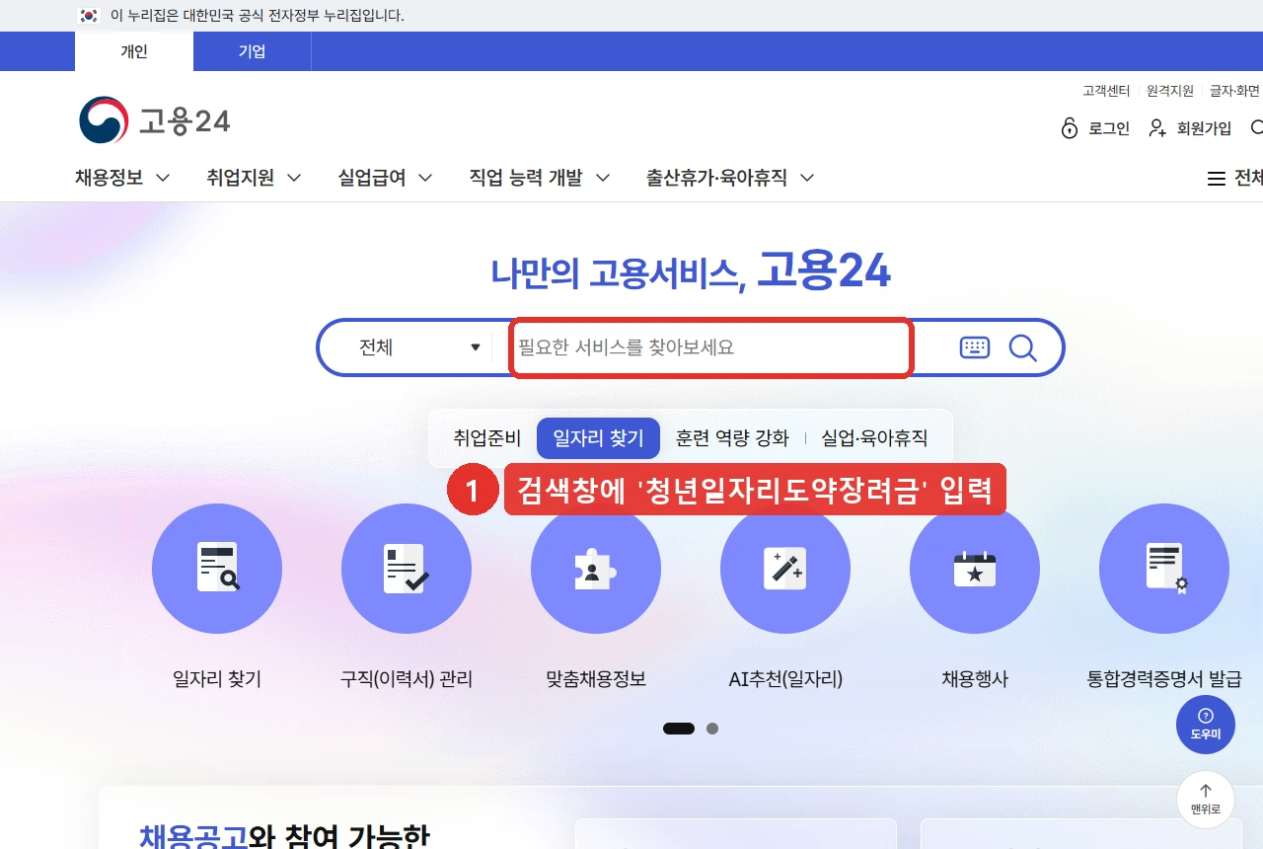
Task: Expand the 취업지원 menu
Action: click(254, 178)
